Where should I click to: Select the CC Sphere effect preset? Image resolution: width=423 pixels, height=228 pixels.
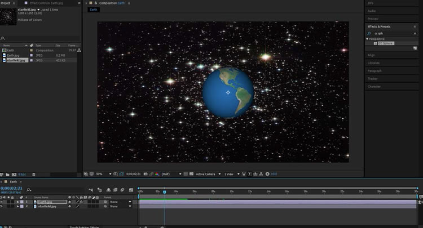[x=386, y=43]
